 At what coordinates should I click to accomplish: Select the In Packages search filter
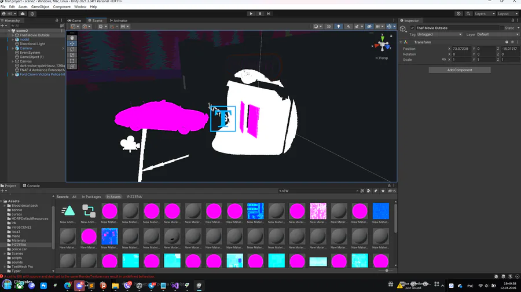(x=91, y=197)
